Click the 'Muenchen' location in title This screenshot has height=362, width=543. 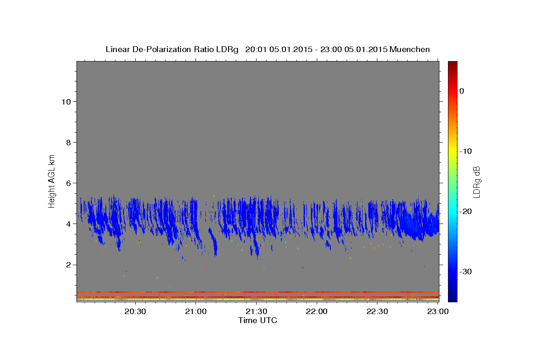pos(410,49)
